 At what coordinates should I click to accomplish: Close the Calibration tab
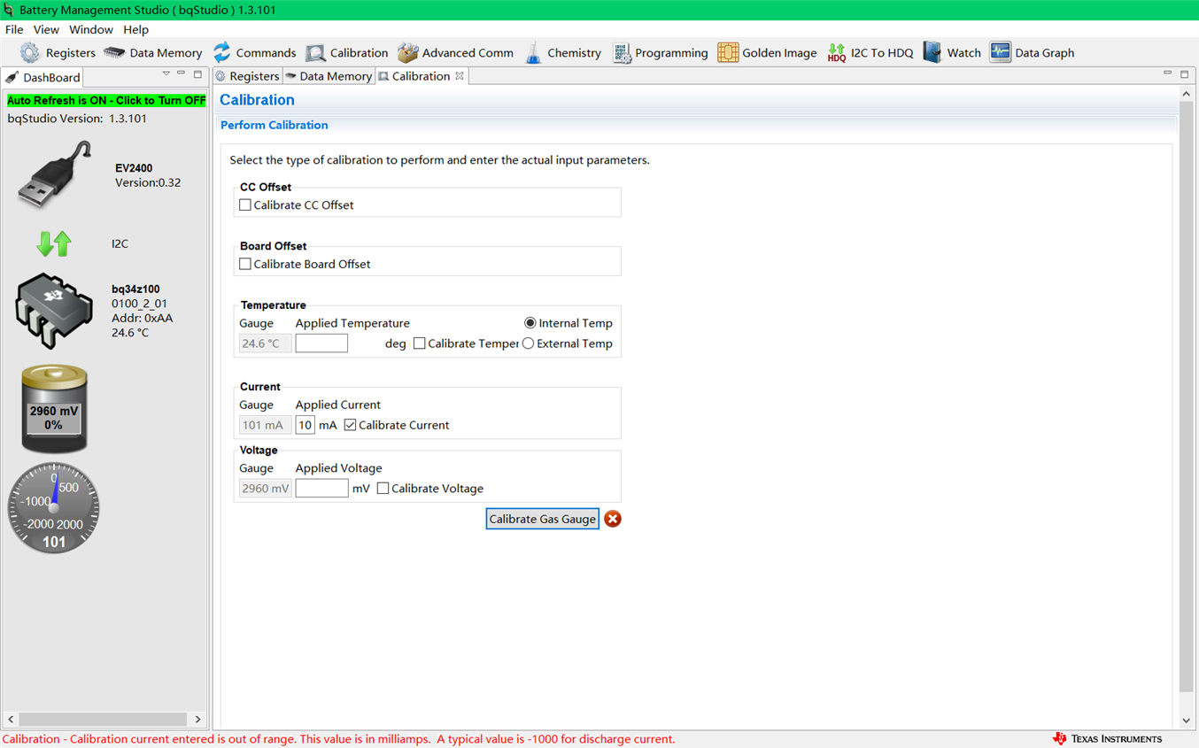point(460,76)
